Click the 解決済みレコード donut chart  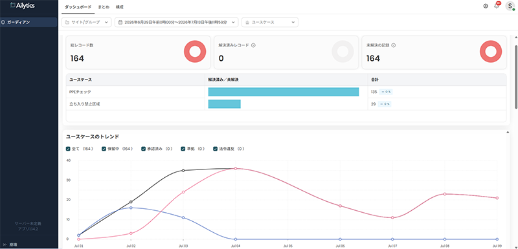coord(343,52)
